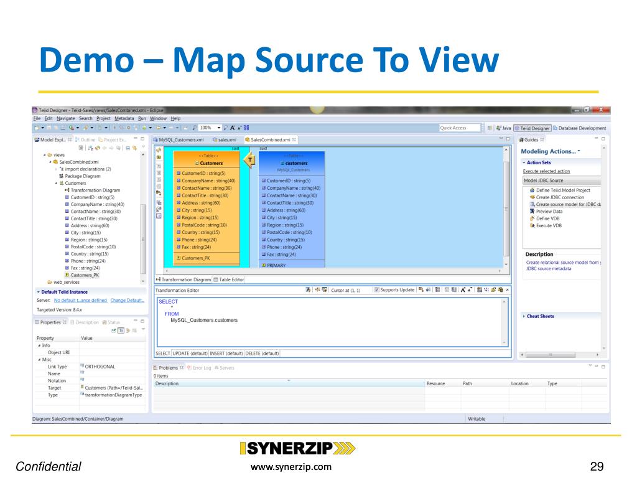Expand the Cheat Sheets section
Screen dimensions: 637x478
pos(524,316)
